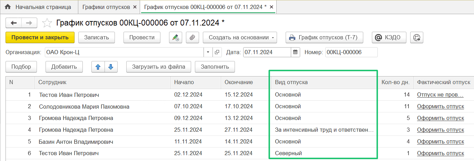Open the organization record icon beside ОАО Крон-Ц
Image resolution: width=474 pixels, height=161 pixels.
217,52
